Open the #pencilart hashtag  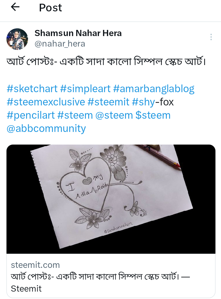pyautogui.click(x=31, y=116)
